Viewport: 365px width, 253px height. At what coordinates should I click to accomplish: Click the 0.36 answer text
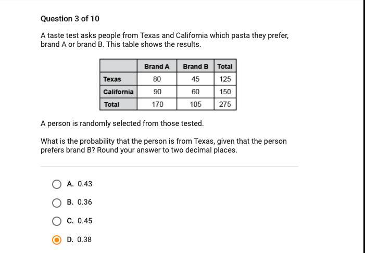(85, 202)
